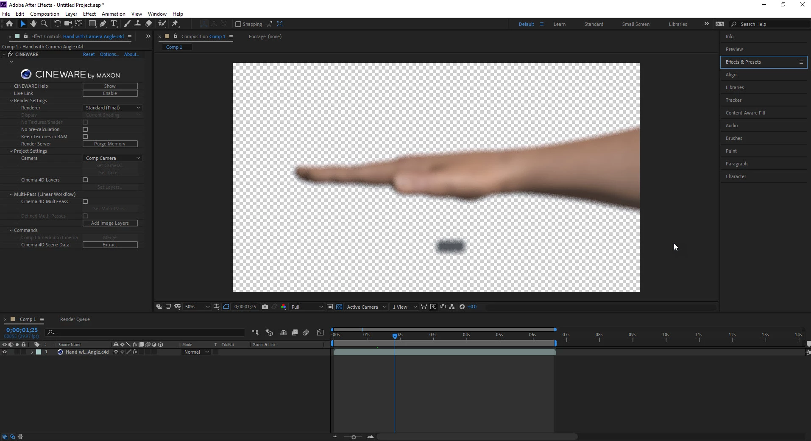Viewport: 811px width, 441px height.
Task: Enable the Cinema 4D Multi-Pass checkbox
Action: (x=85, y=201)
